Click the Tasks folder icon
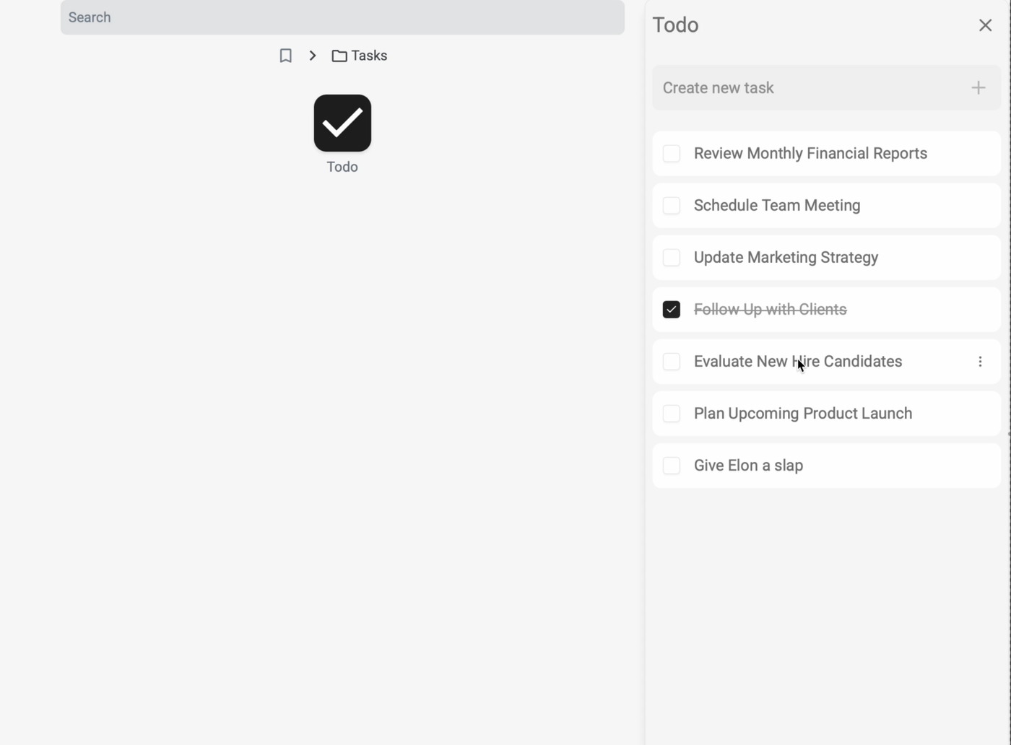This screenshot has height=745, width=1011. [x=339, y=56]
